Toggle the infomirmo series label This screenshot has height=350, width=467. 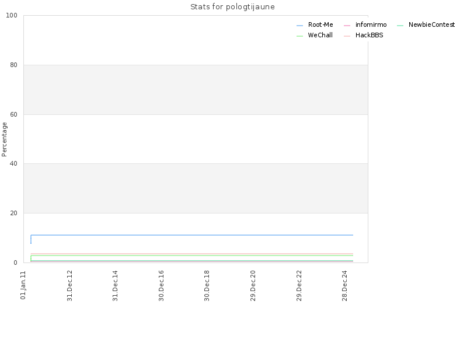click(371, 24)
